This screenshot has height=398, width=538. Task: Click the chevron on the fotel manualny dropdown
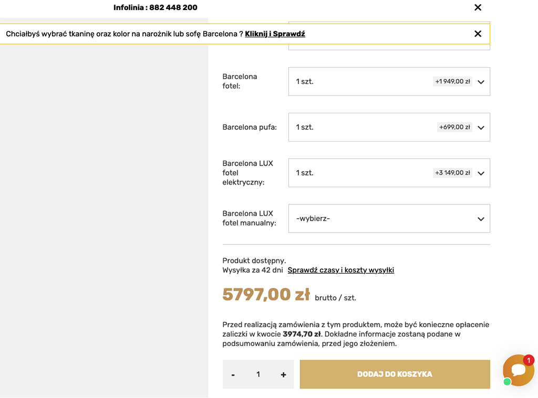point(480,219)
